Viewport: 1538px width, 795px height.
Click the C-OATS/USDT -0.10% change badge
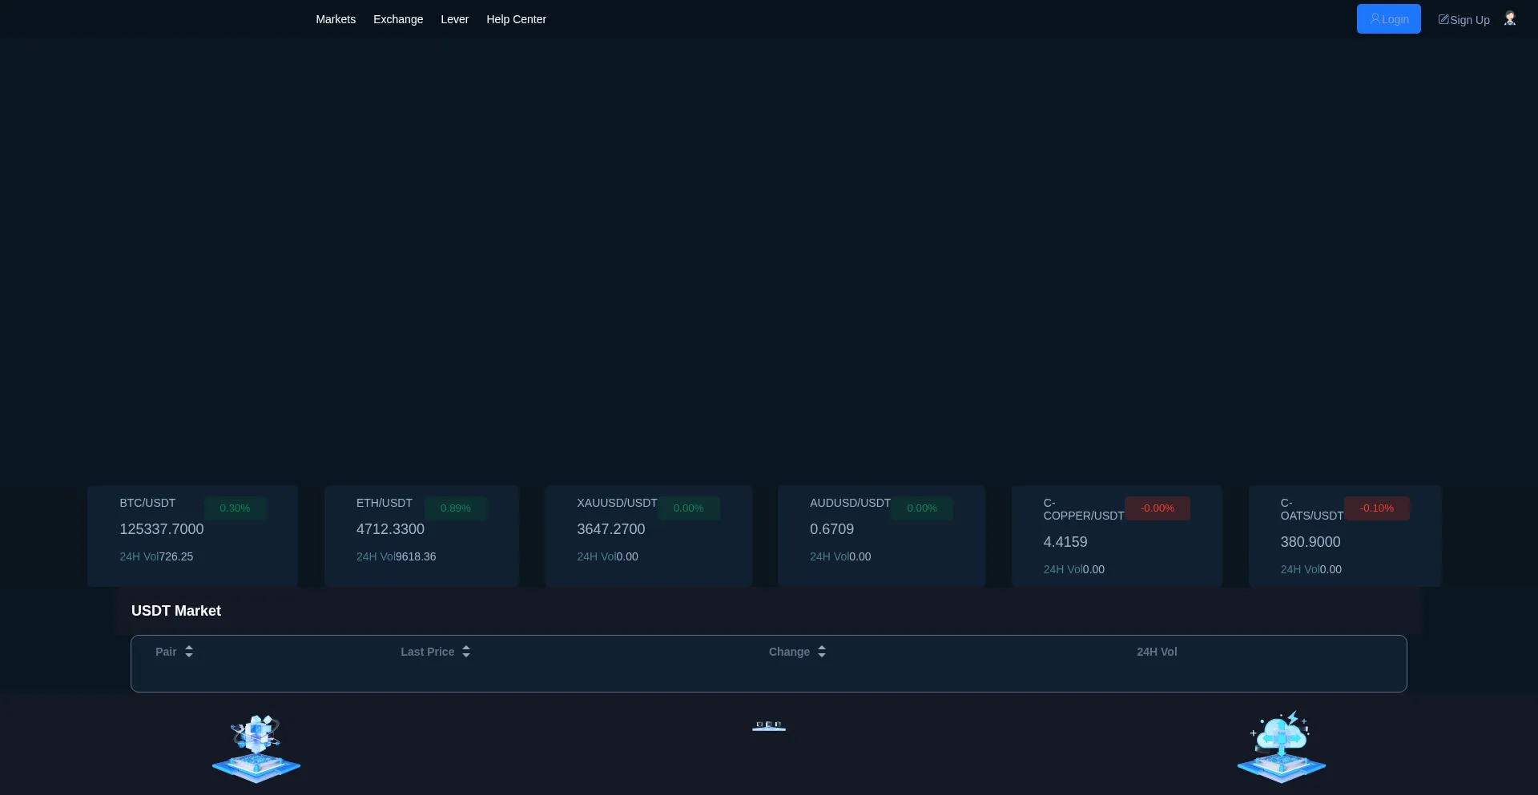tap(1376, 508)
